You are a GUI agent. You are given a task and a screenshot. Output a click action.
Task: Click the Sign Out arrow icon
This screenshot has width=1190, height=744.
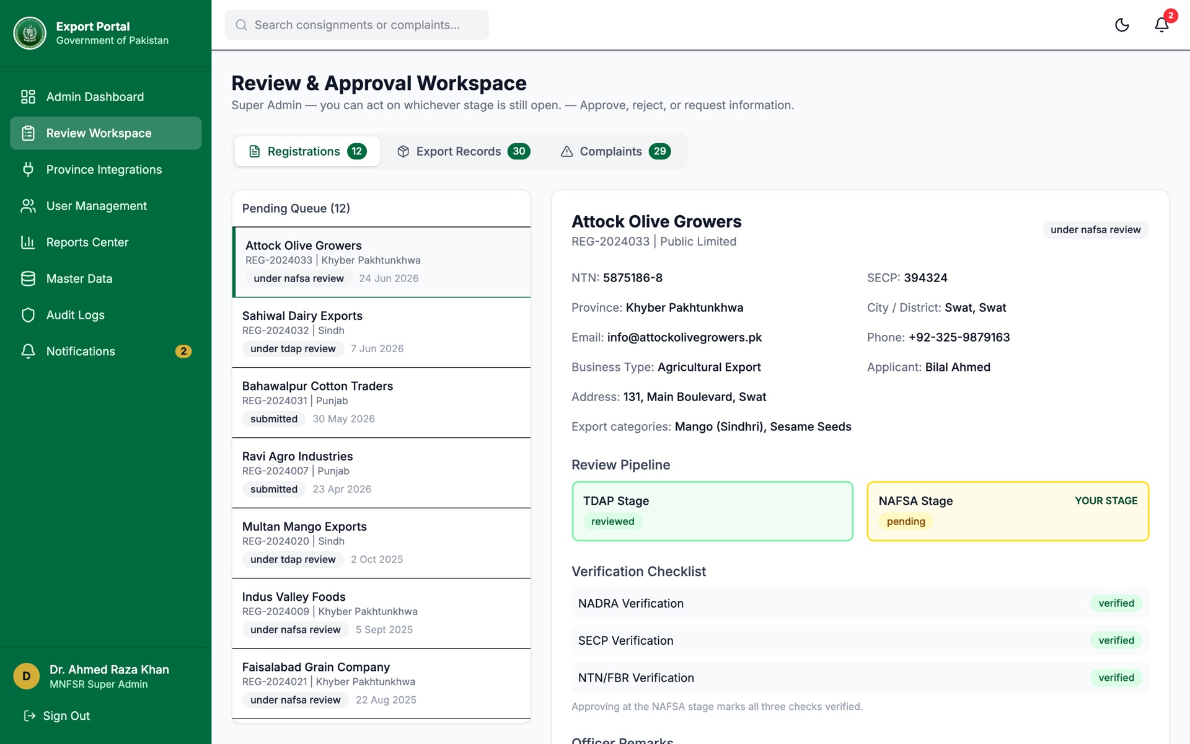30,716
